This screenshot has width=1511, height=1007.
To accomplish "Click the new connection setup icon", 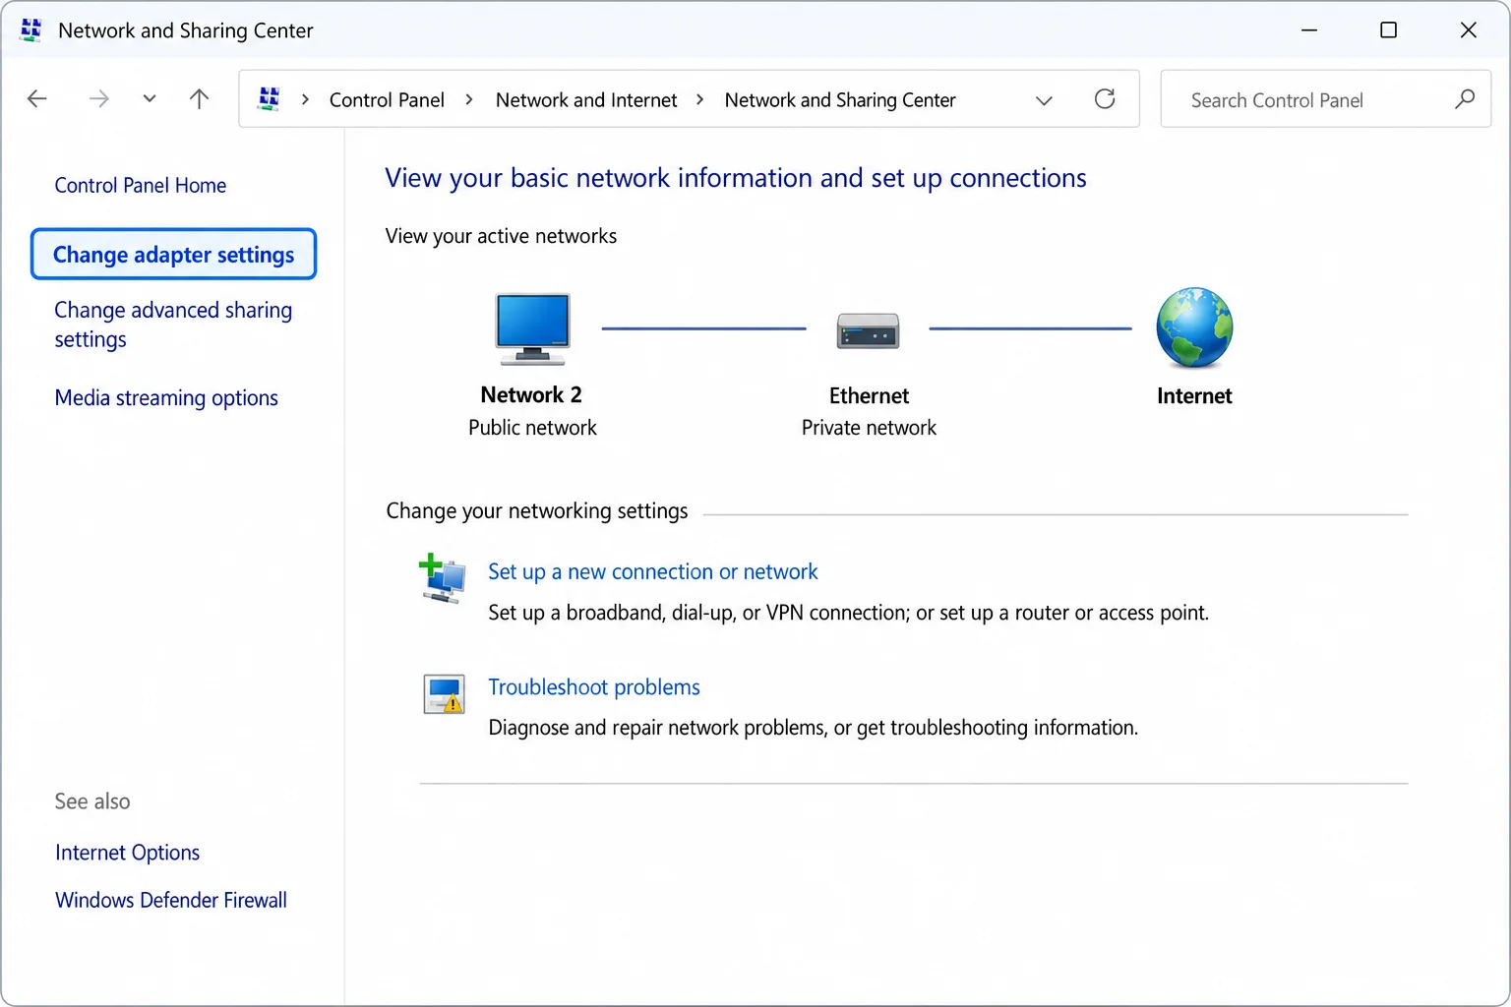I will point(443,578).
